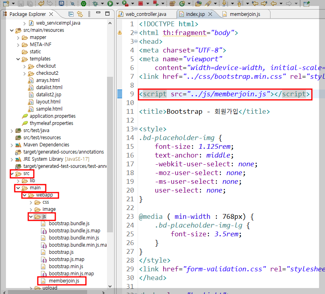Collapse the src/main/resources folder
The width and height of the screenshot is (325, 294).
pos(12,31)
